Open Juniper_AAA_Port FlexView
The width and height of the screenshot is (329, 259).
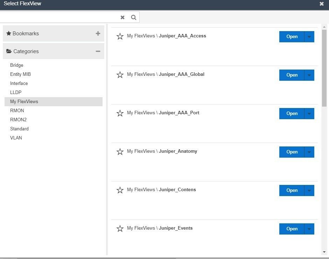[x=292, y=114]
